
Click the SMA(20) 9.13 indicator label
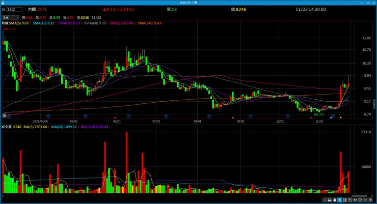tap(69, 23)
